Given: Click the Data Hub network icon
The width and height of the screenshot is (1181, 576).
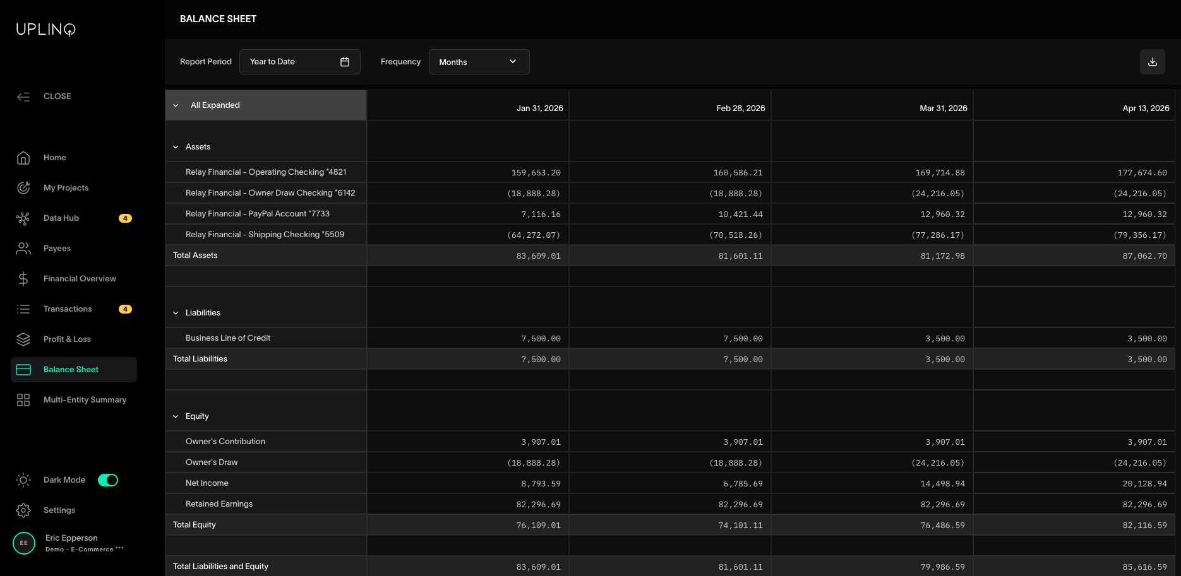Looking at the screenshot, I should (23, 218).
